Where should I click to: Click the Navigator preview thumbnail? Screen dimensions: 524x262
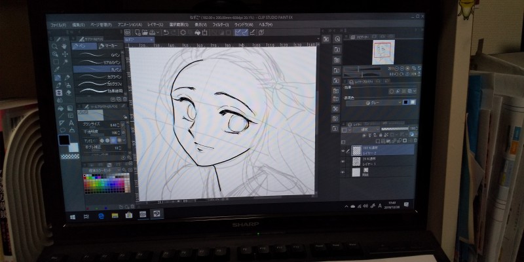(x=383, y=52)
